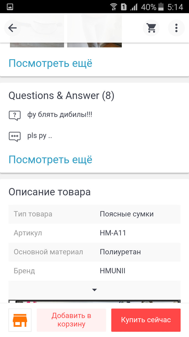Image resolution: width=189 pixels, height=337 pixels.
Task: Tap the battery status icon
Action: pyautogui.click(x=161, y=7)
